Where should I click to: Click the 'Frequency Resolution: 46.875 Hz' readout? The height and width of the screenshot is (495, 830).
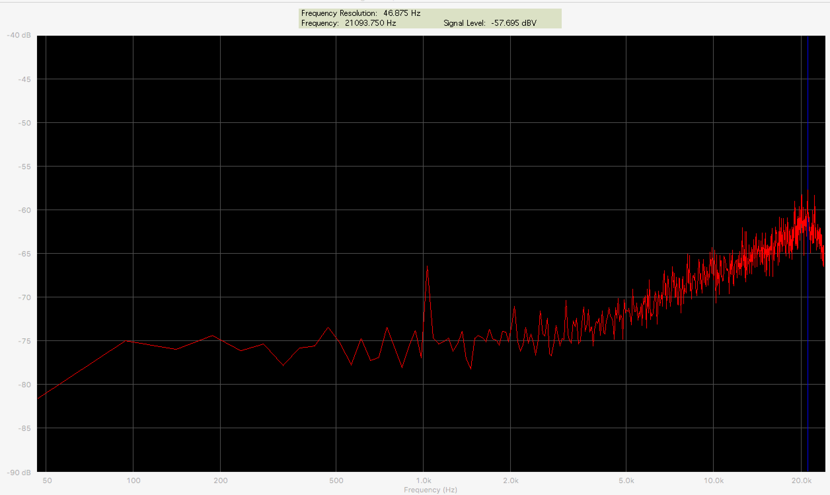[360, 13]
